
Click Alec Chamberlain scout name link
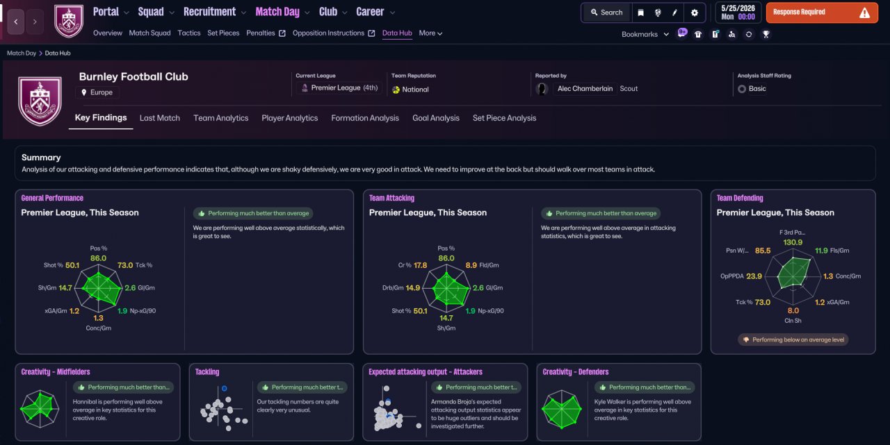[x=585, y=89]
